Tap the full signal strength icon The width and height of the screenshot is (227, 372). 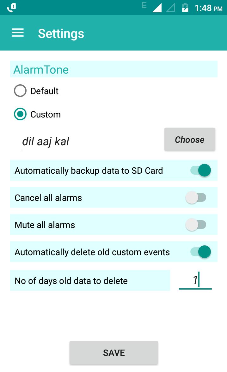pyautogui.click(x=157, y=8)
